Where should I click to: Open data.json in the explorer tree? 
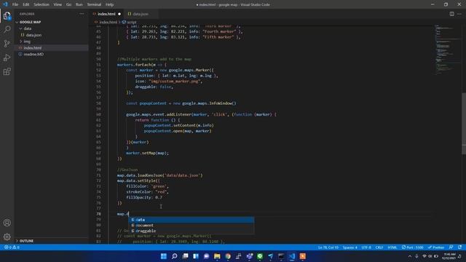(x=33, y=35)
